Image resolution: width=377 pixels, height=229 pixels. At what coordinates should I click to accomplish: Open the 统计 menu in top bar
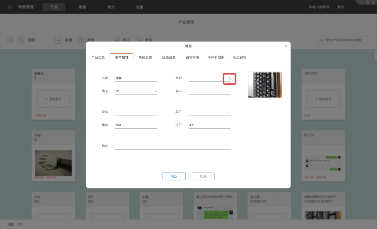(111, 7)
